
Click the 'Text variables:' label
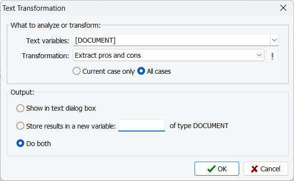[x=48, y=41]
